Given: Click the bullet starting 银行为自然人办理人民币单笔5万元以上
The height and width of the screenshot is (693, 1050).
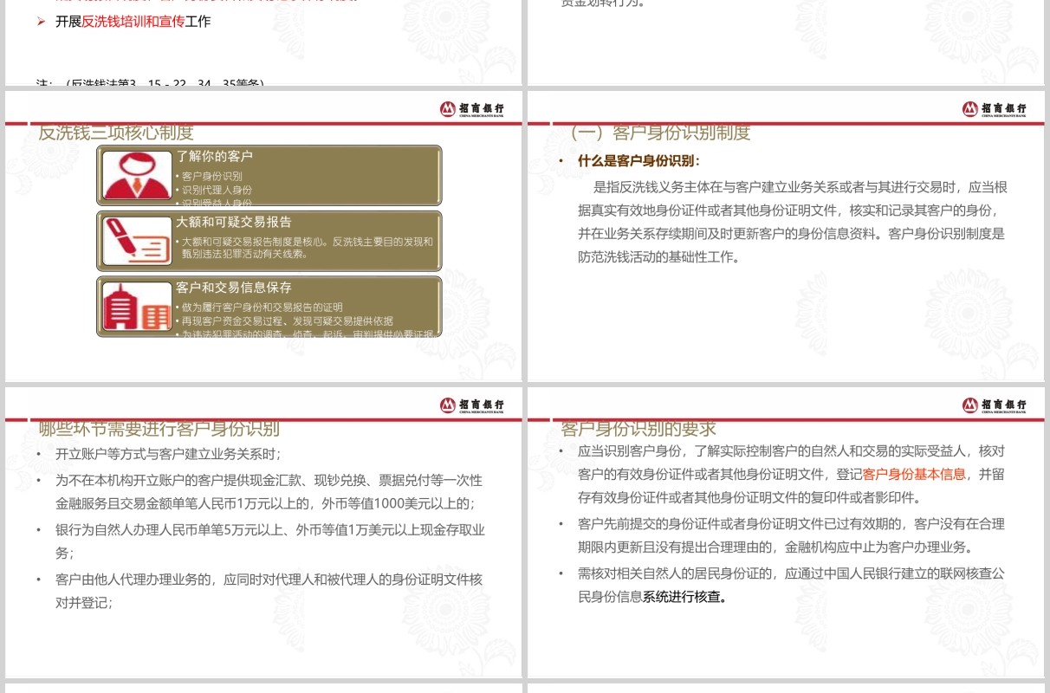Looking at the screenshot, I should coord(270,530).
